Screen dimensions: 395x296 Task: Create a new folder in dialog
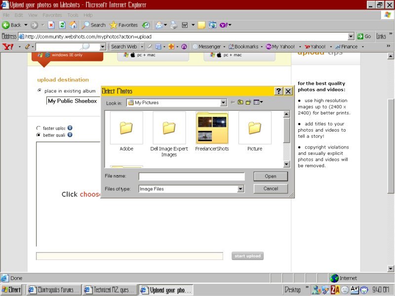249,103
